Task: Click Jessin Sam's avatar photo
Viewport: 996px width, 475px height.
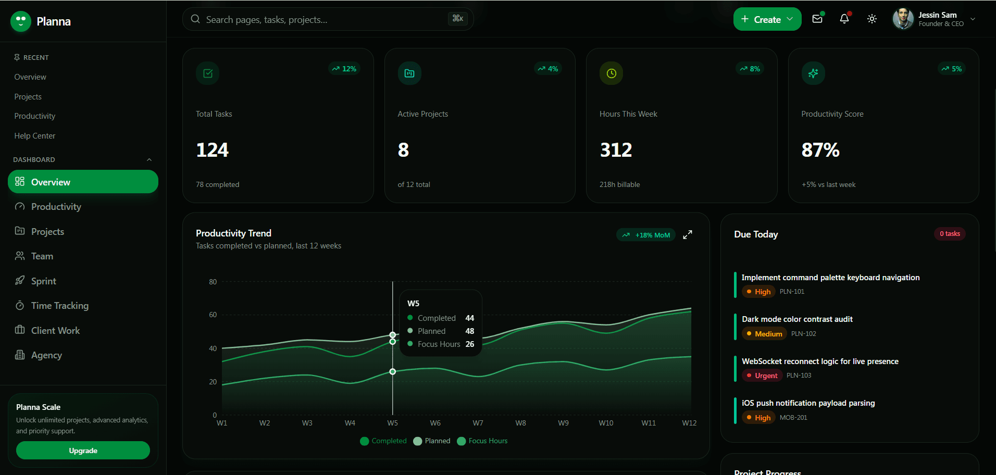Action: 903,19
